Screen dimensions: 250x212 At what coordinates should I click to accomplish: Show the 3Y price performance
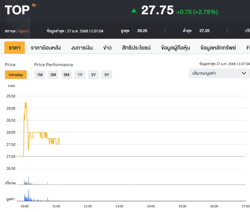coord(93,75)
